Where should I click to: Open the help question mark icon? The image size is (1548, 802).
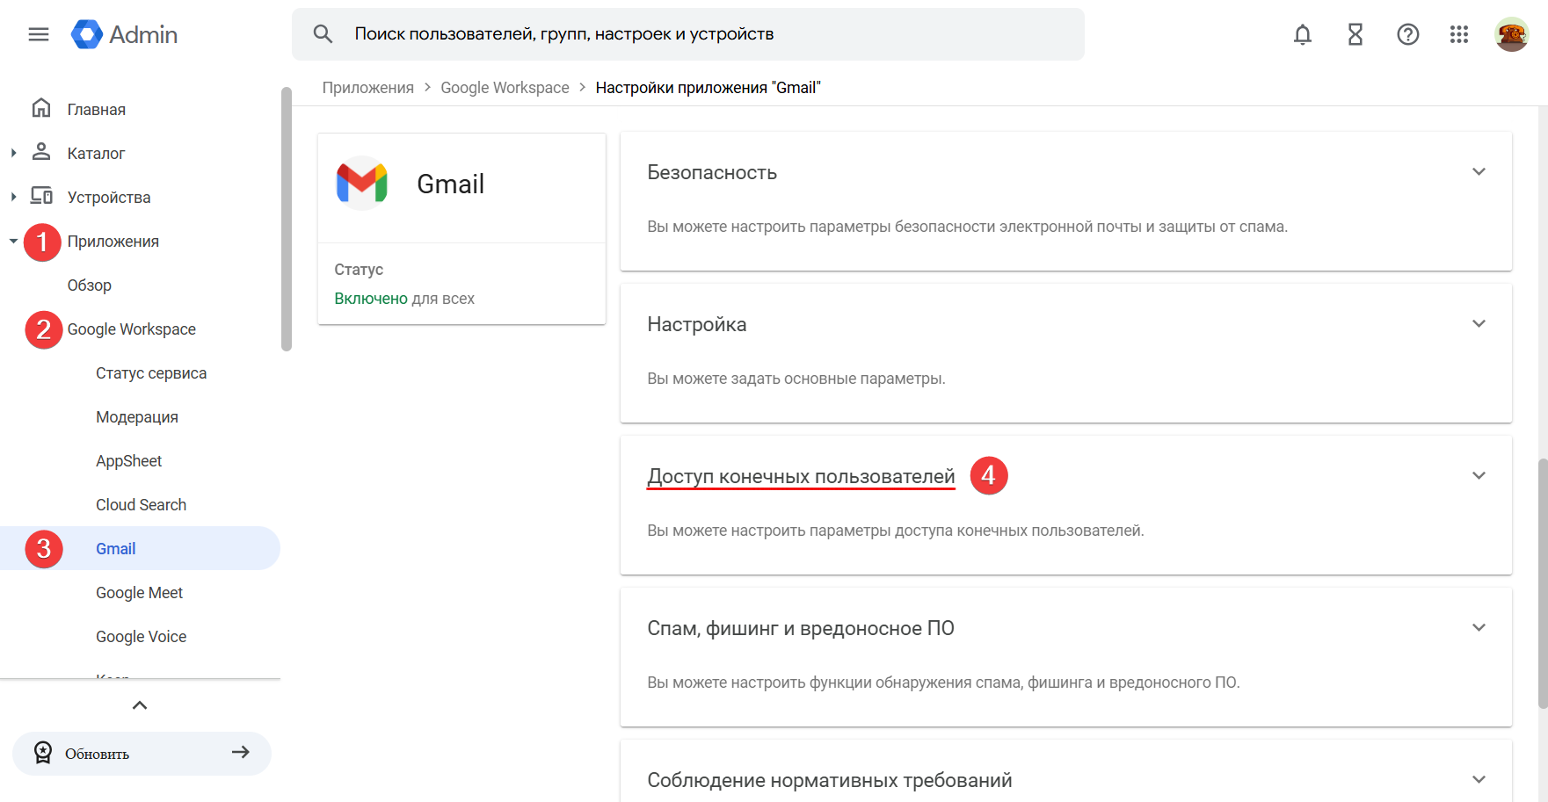tap(1407, 34)
